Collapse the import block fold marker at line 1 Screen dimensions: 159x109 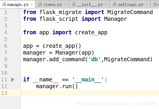[21, 13]
